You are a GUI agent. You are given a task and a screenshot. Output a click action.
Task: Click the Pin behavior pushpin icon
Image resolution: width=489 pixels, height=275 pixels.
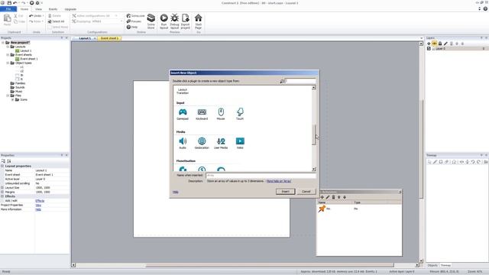(322, 209)
